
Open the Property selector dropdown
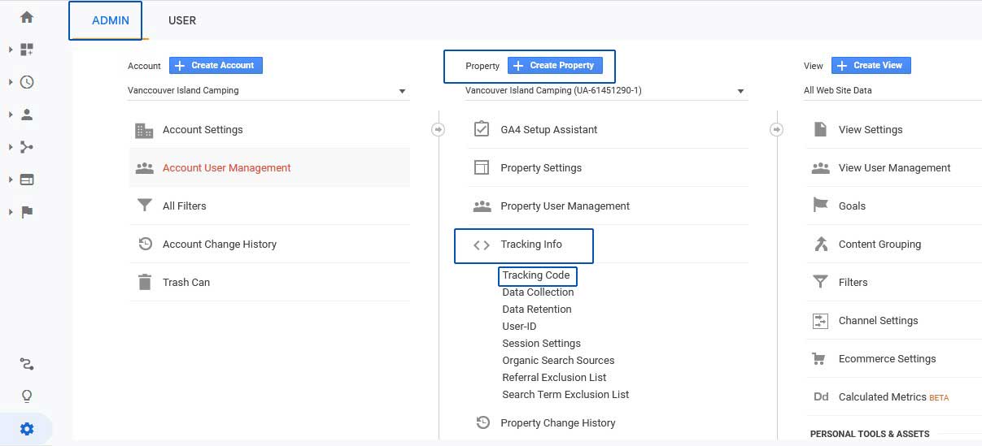[x=605, y=91]
